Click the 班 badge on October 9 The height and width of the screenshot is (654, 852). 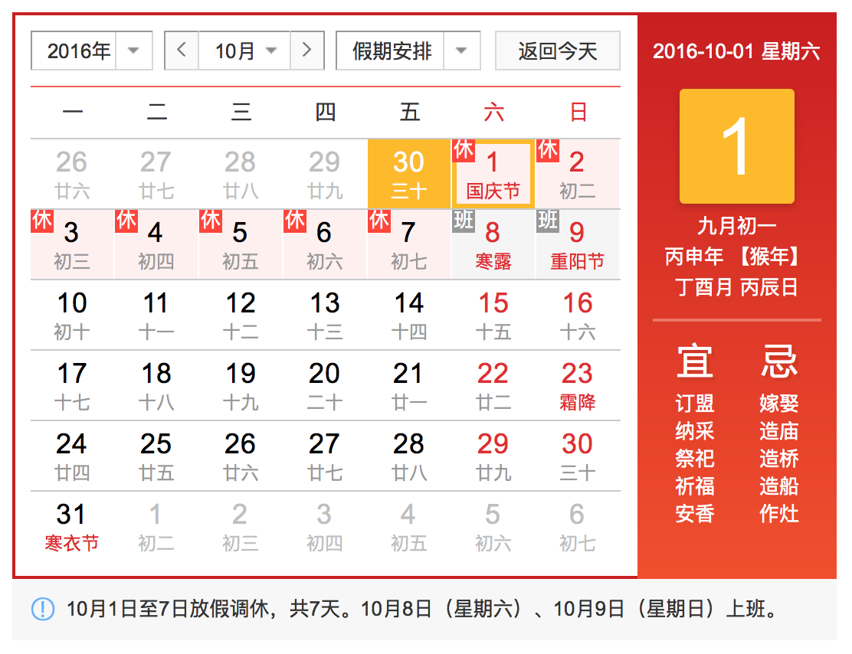[548, 221]
